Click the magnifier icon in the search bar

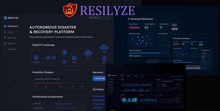pos(91,18)
